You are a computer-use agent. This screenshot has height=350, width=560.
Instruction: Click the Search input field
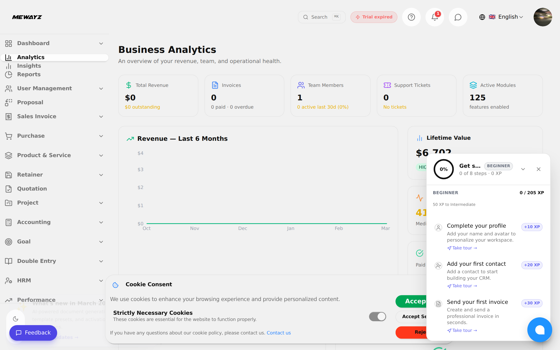pyautogui.click(x=321, y=17)
